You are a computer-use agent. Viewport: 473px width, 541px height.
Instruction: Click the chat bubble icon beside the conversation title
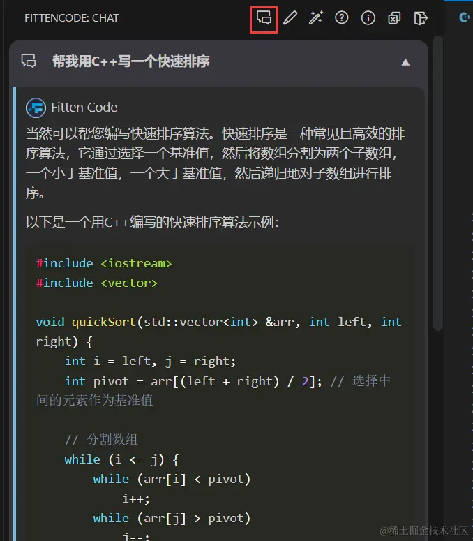pos(29,61)
